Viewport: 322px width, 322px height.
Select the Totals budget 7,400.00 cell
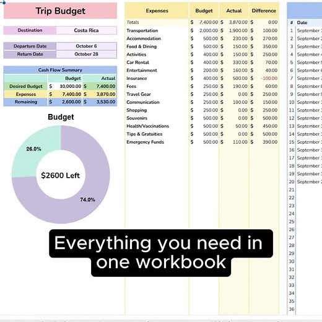pos(204,22)
